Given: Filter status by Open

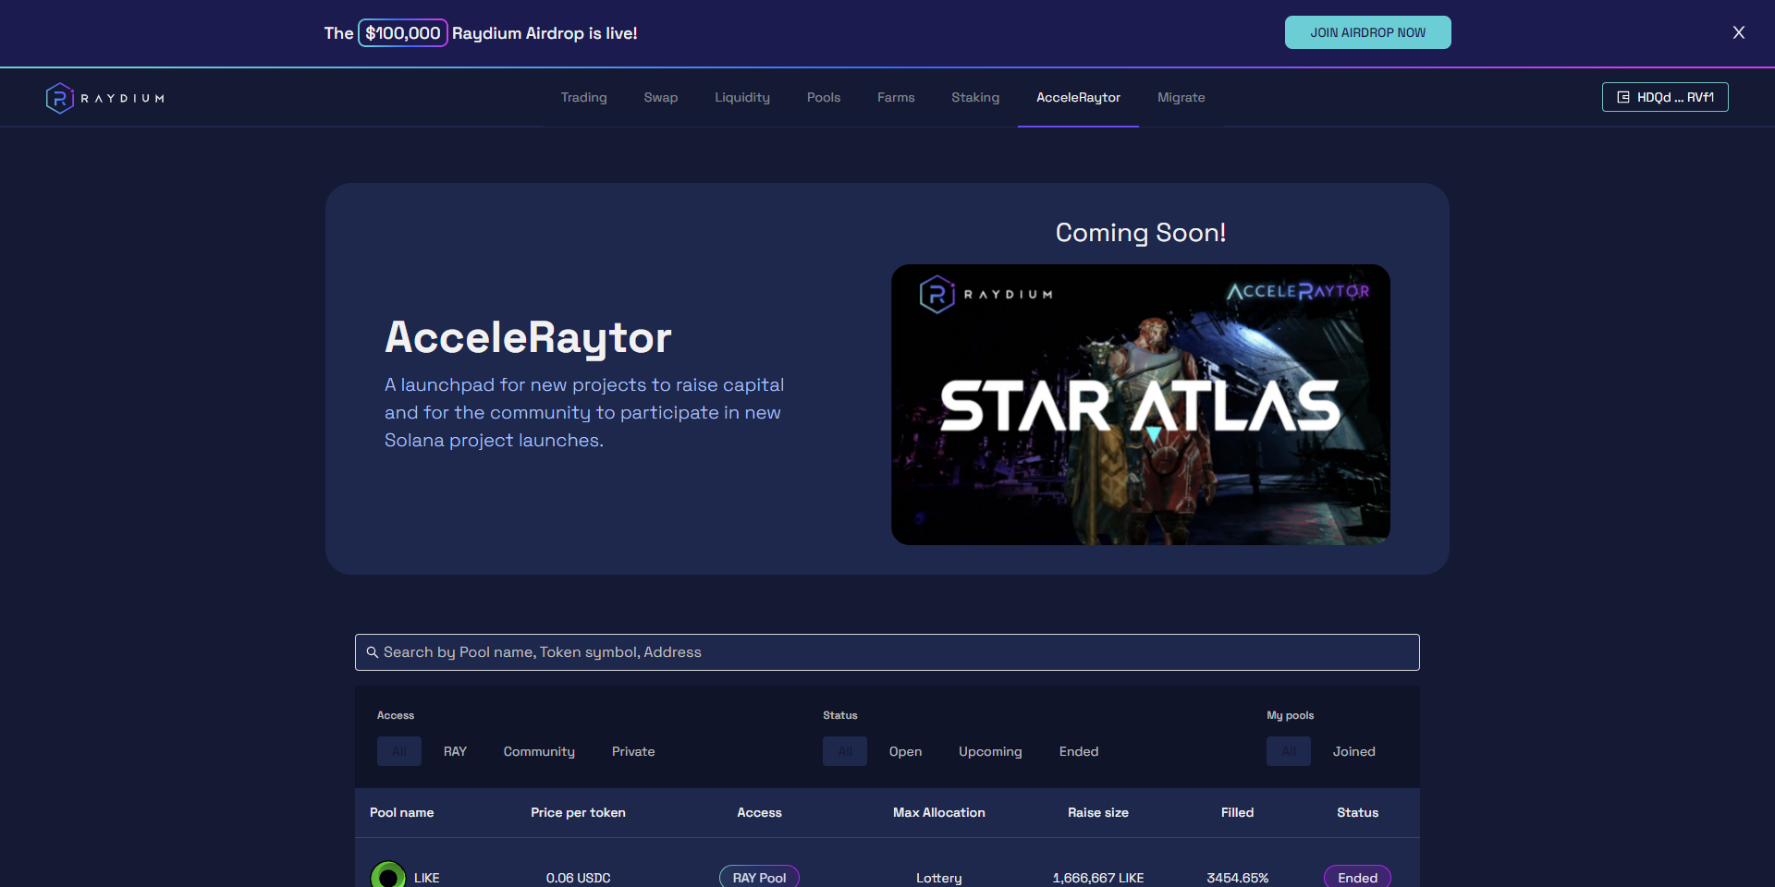Looking at the screenshot, I should click(x=905, y=751).
